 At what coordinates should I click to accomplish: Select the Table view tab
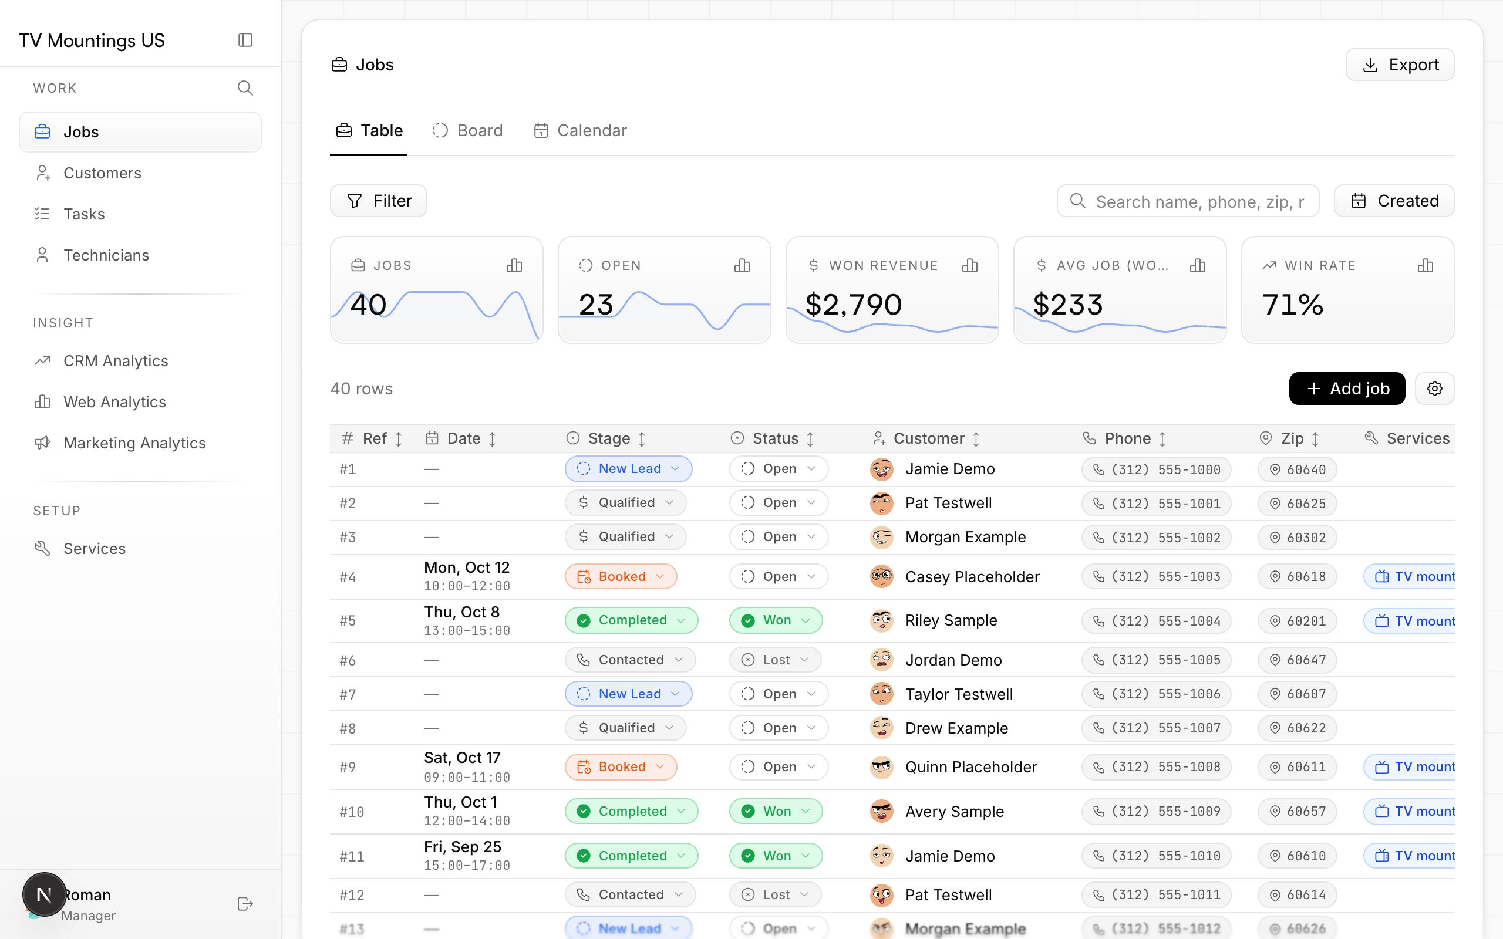369,130
